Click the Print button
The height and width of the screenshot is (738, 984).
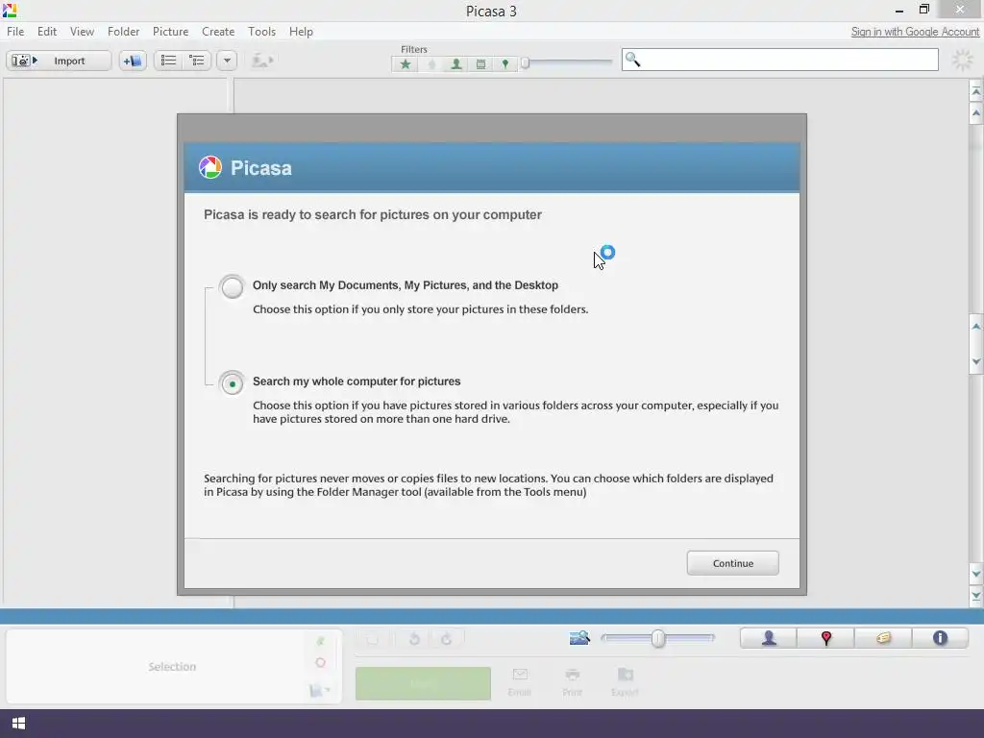point(573,682)
